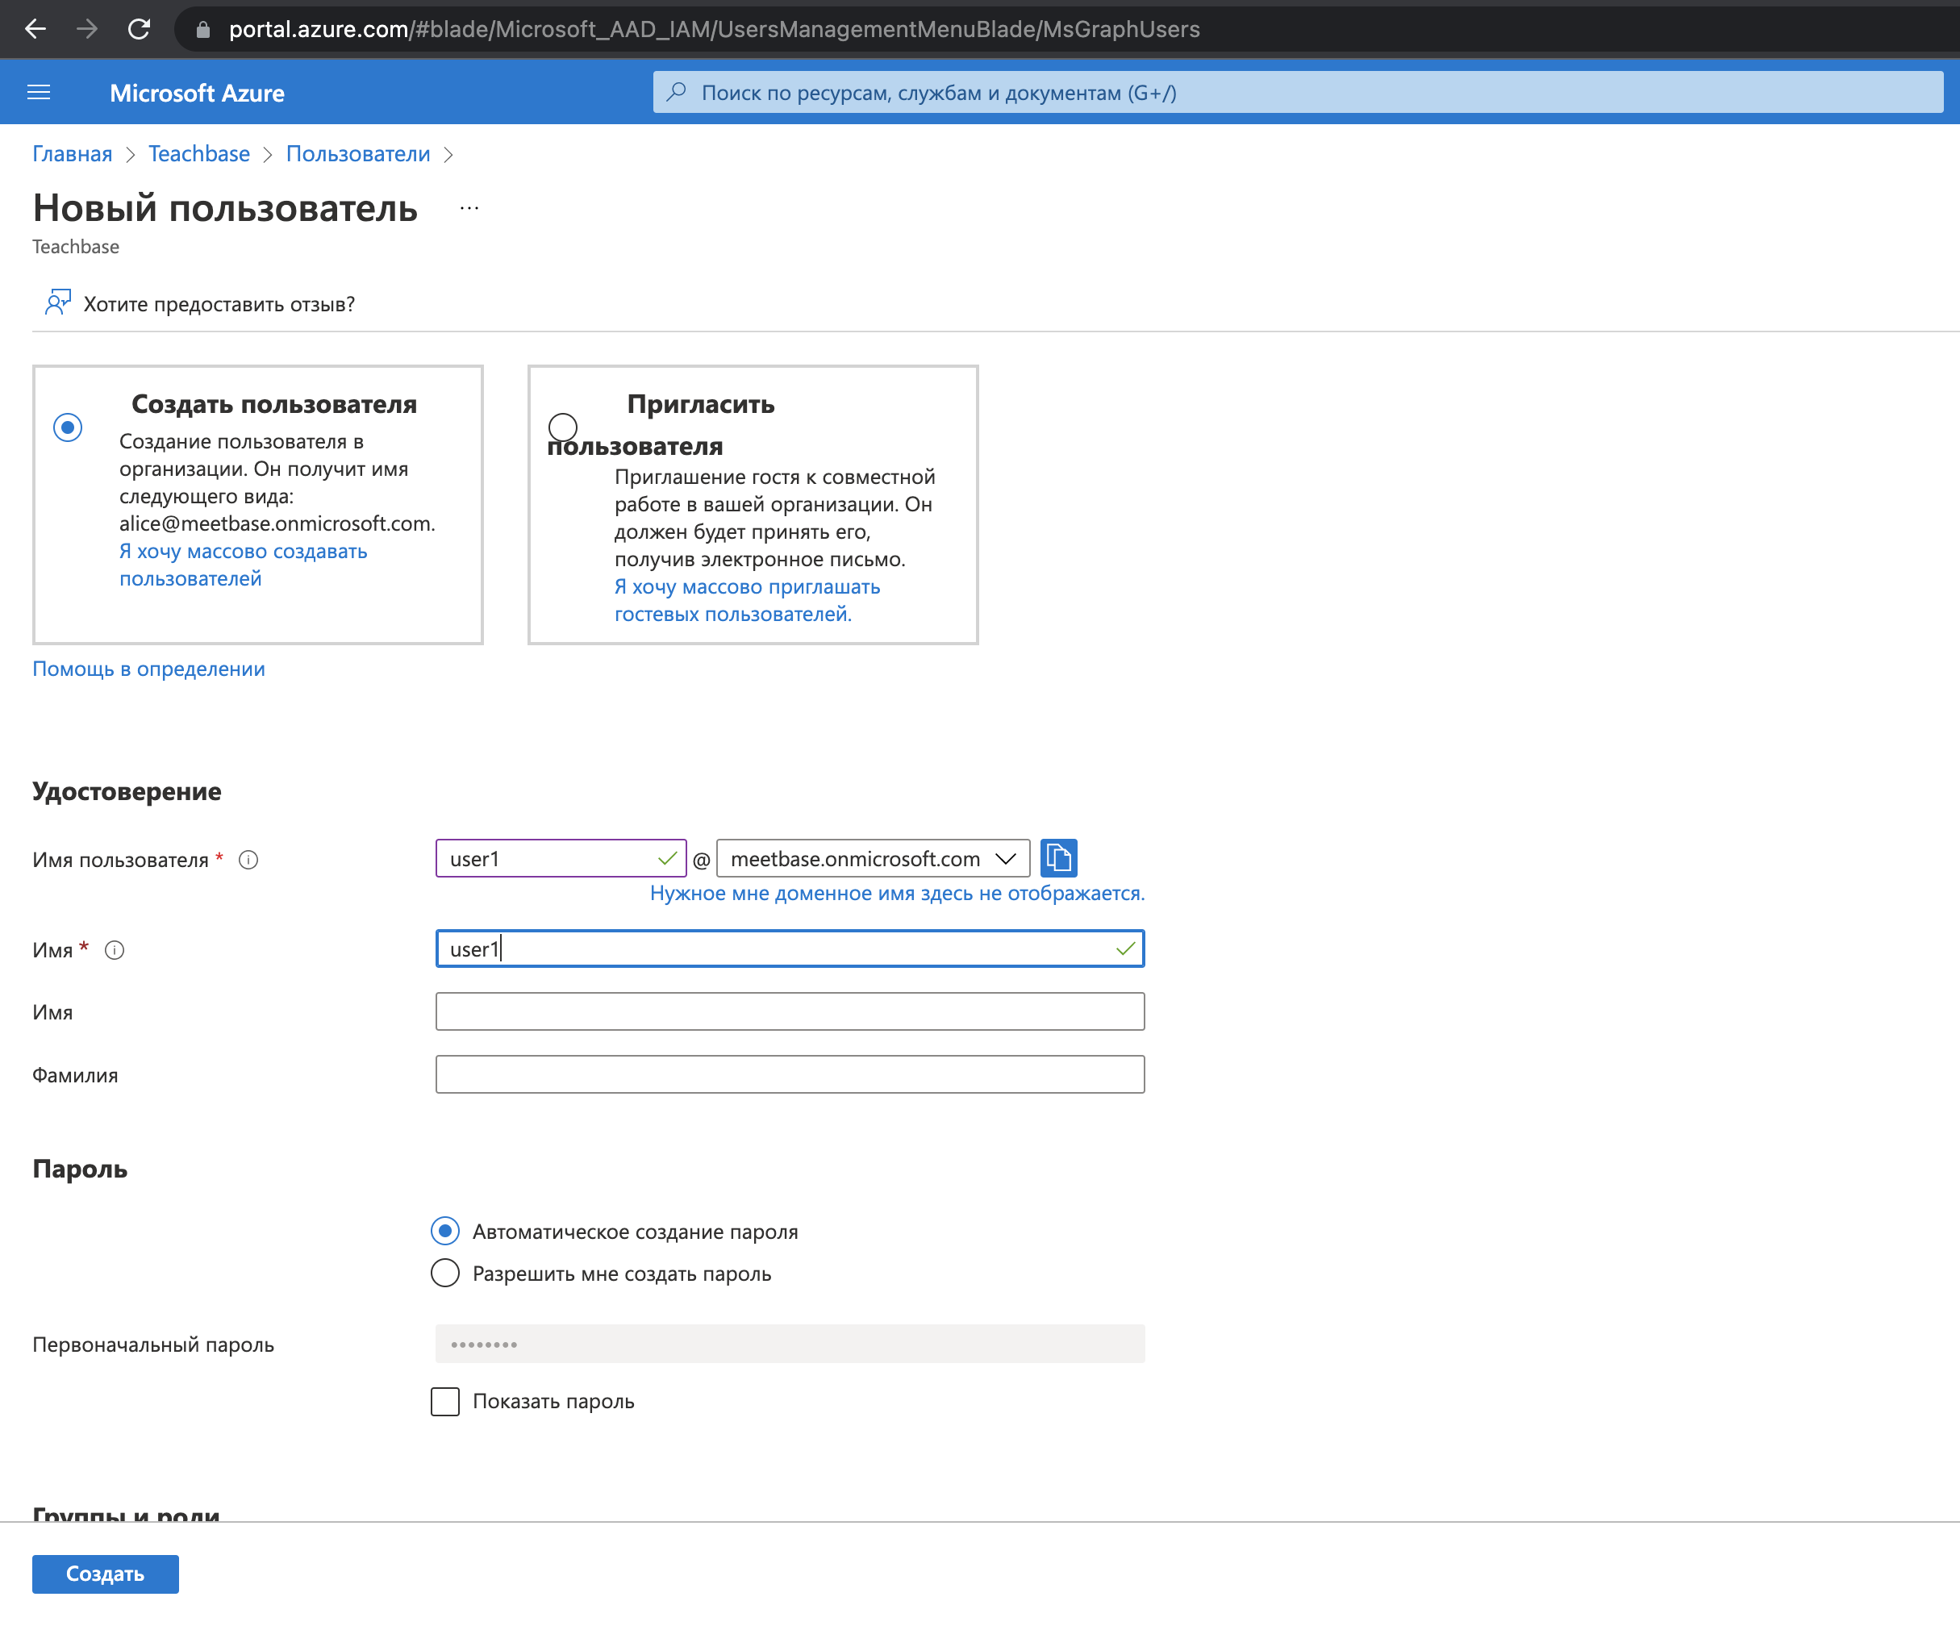
Task: Select Создать пользователя radio option
Action: click(x=67, y=427)
